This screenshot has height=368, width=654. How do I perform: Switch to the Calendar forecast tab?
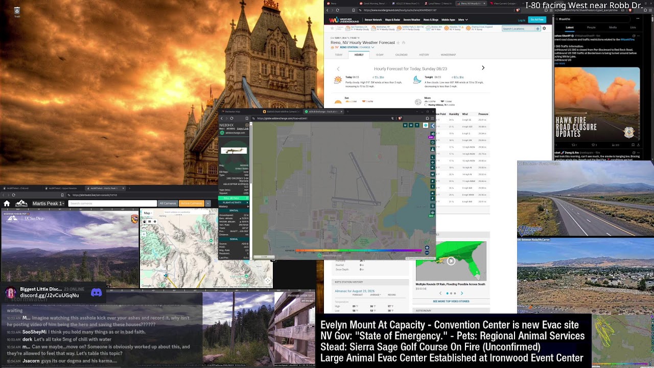(402, 55)
